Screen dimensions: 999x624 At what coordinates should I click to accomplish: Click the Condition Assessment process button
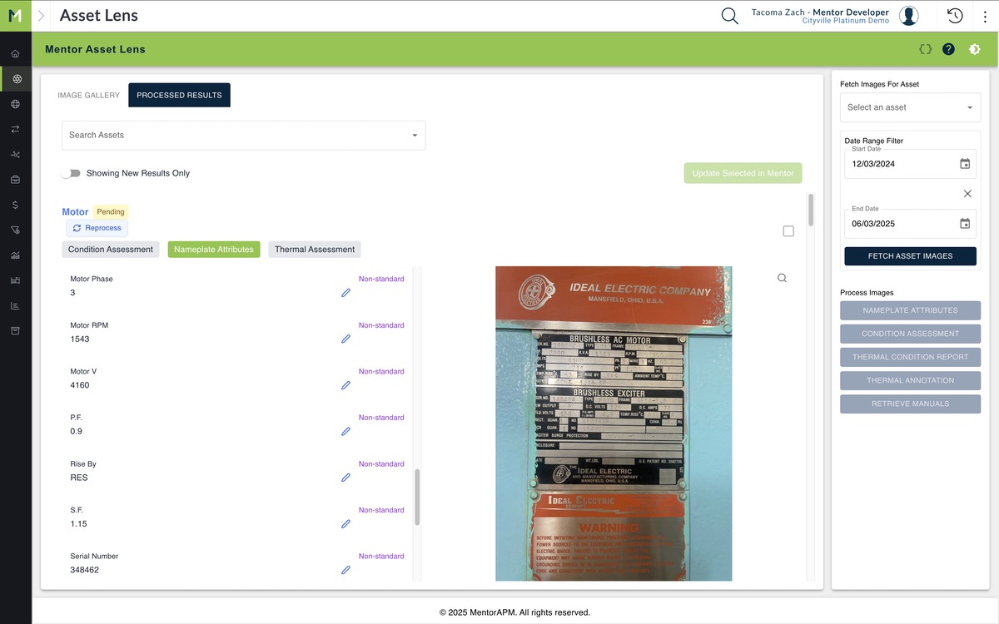click(x=910, y=334)
